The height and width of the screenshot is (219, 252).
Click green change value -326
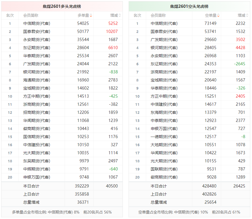(x=241, y=88)
